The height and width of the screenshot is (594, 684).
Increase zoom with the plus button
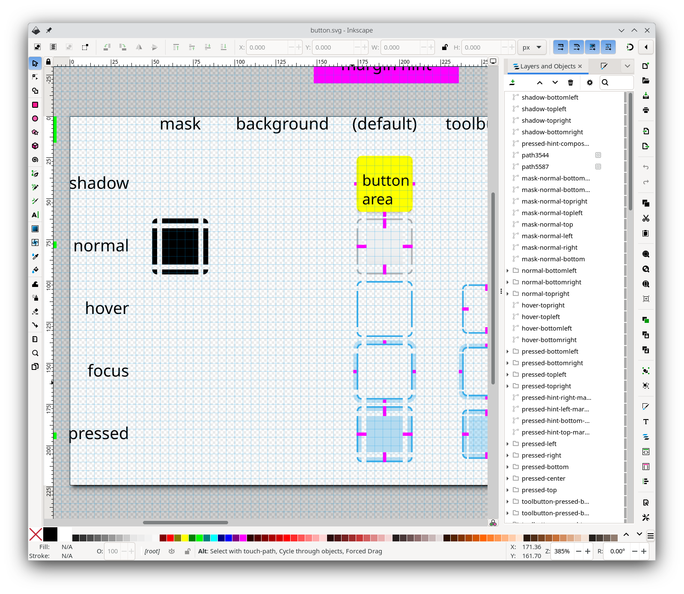click(x=588, y=551)
